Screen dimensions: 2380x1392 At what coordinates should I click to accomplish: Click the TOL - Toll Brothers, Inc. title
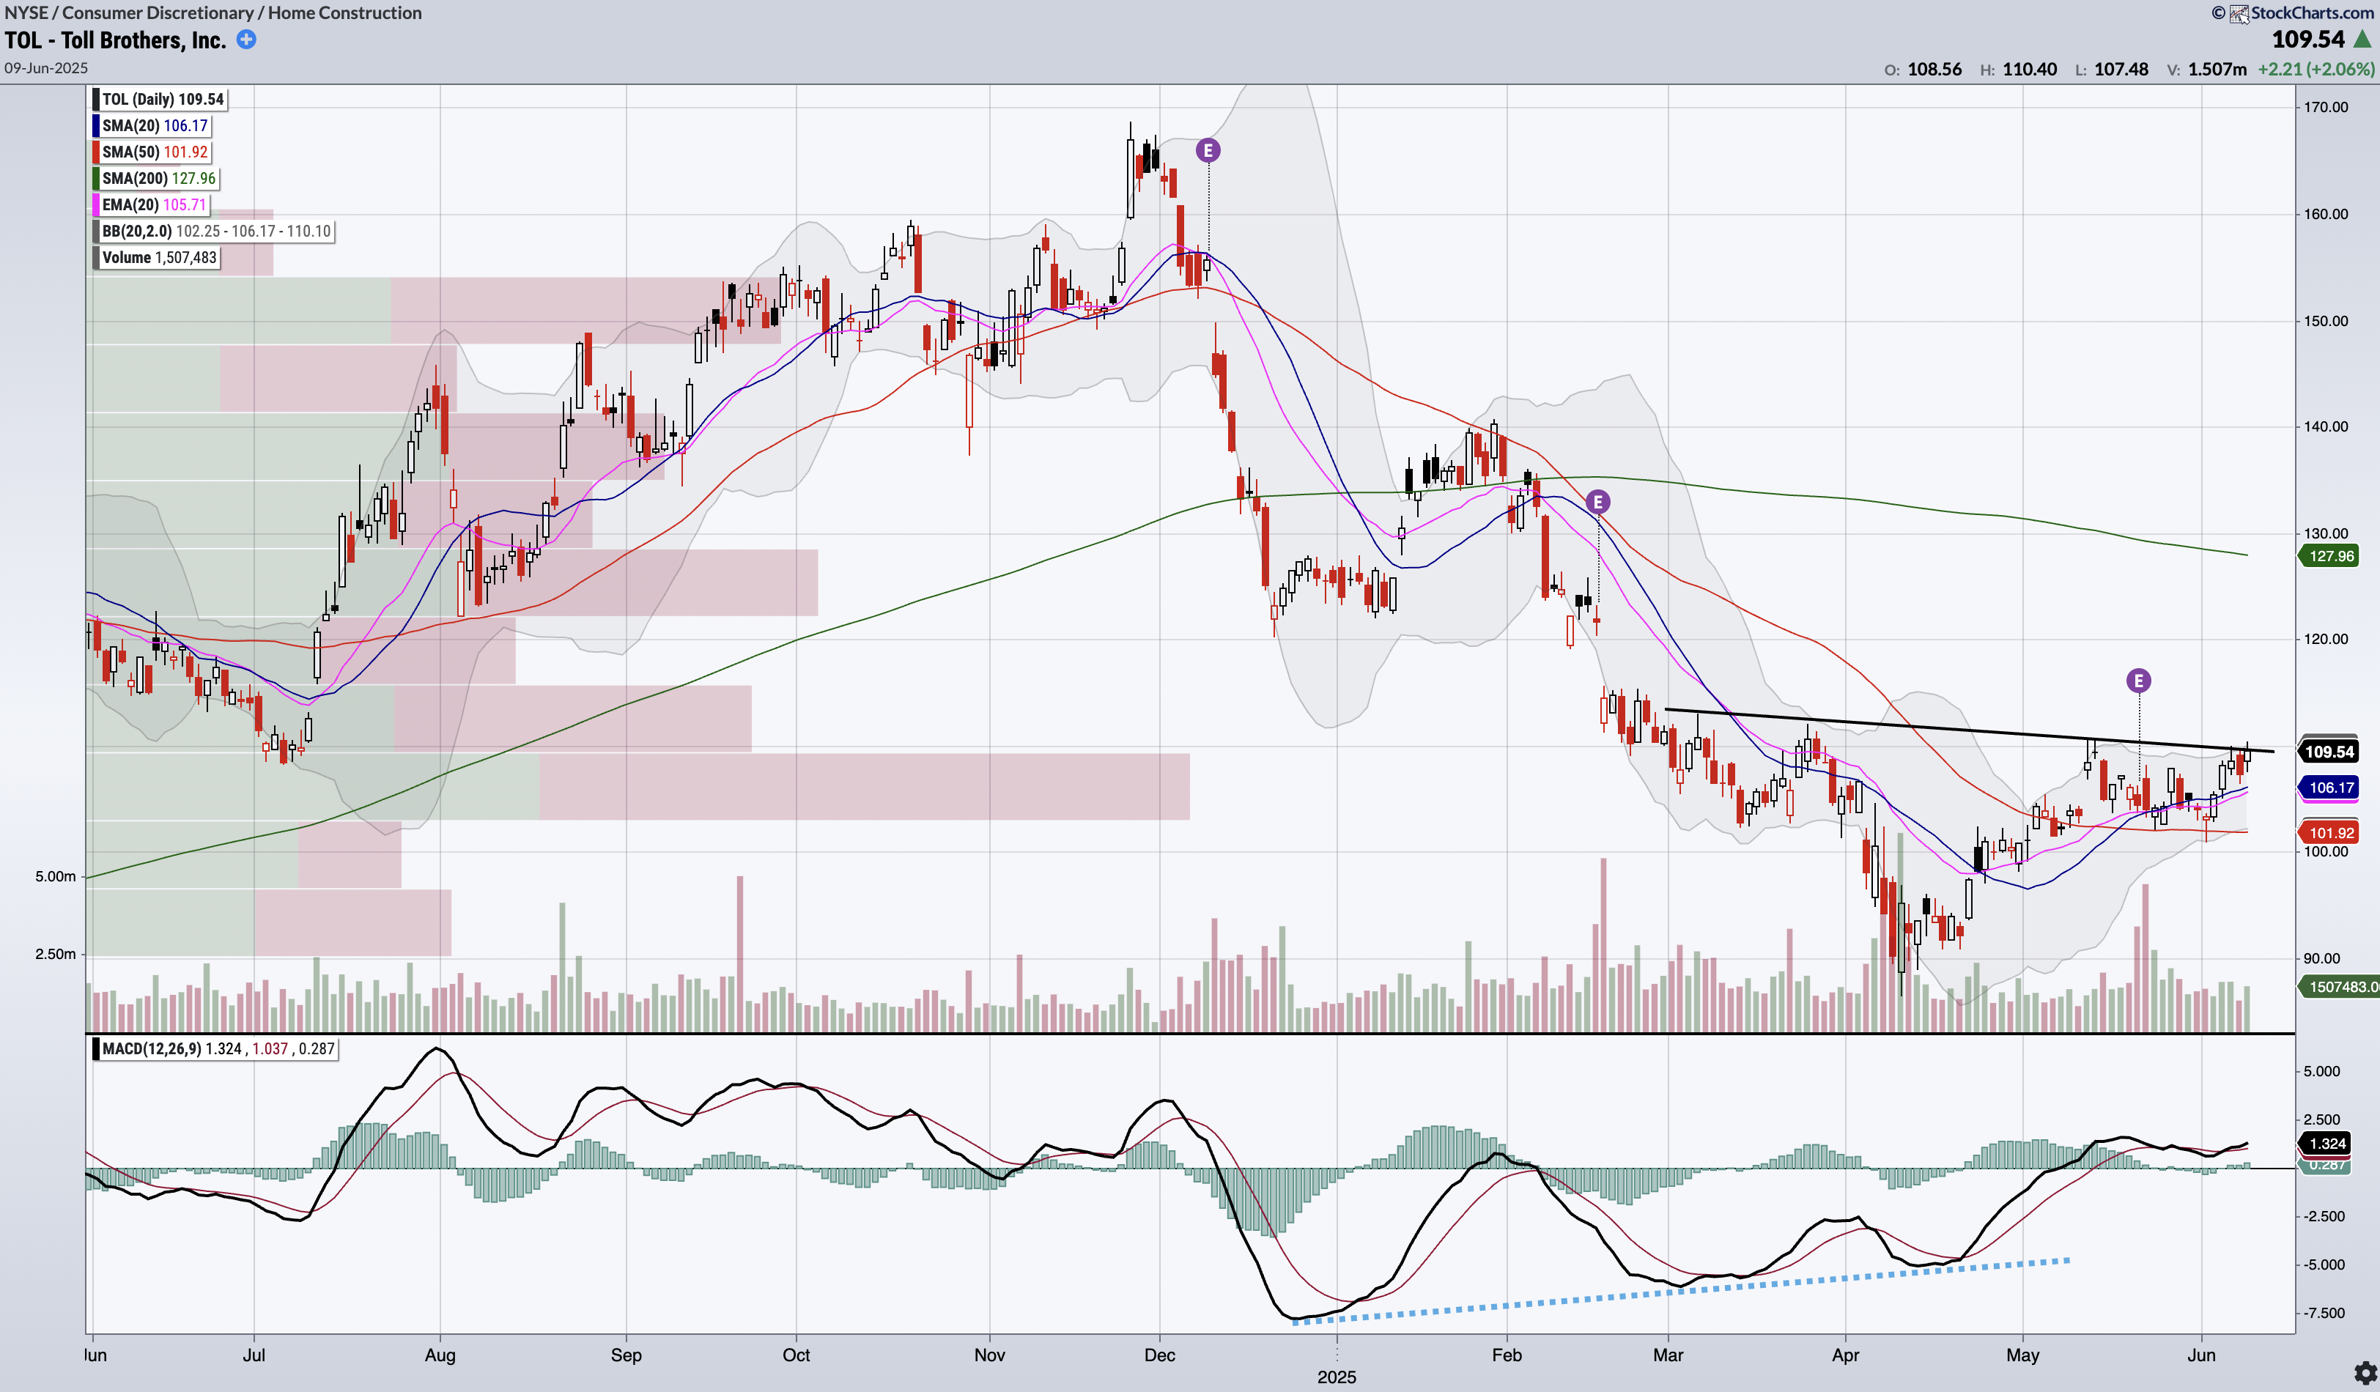point(115,40)
